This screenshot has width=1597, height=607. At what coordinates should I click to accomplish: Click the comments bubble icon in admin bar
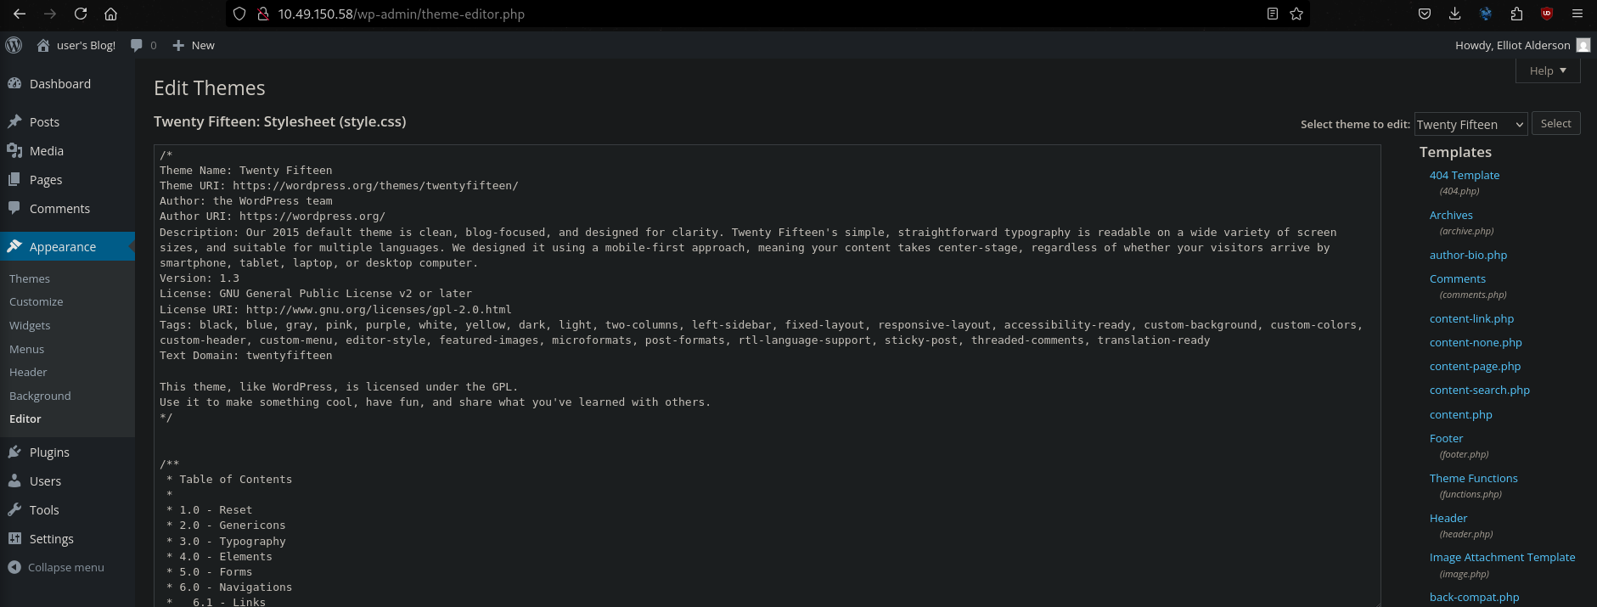pyautogui.click(x=137, y=45)
